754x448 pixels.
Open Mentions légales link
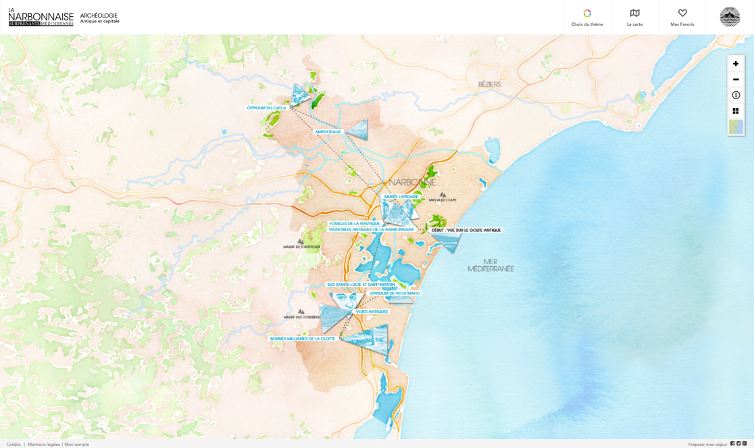44,444
